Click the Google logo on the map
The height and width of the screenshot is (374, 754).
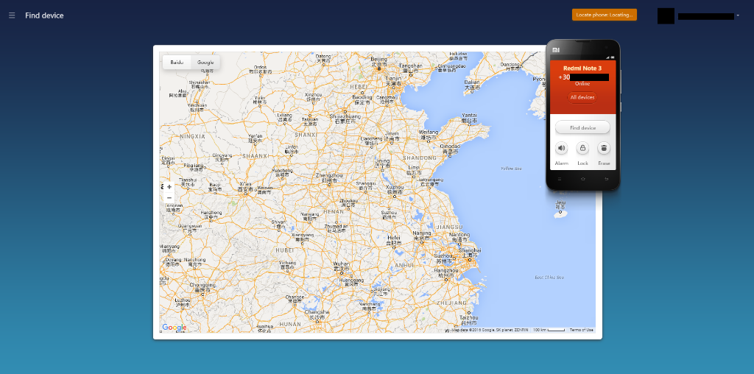pos(175,328)
